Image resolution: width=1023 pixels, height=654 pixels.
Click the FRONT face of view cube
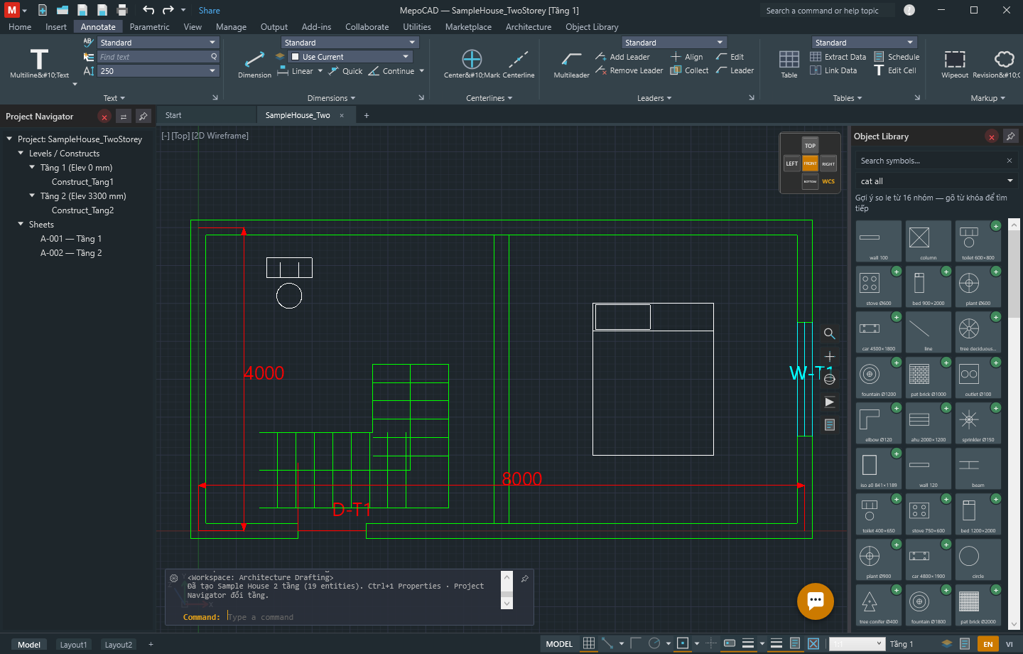coord(810,163)
